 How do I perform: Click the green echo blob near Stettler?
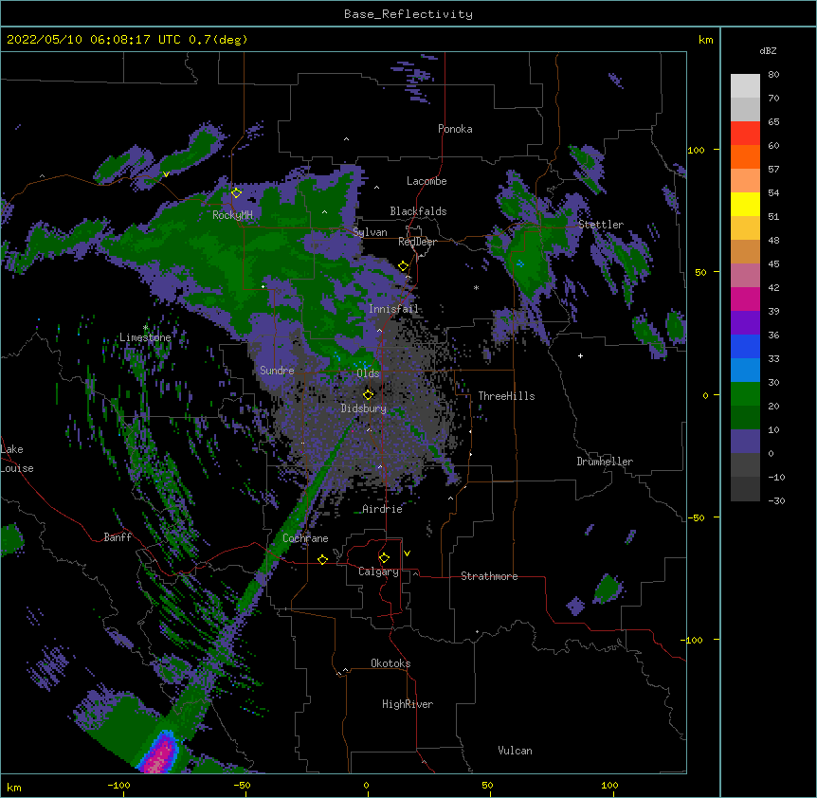532,259
